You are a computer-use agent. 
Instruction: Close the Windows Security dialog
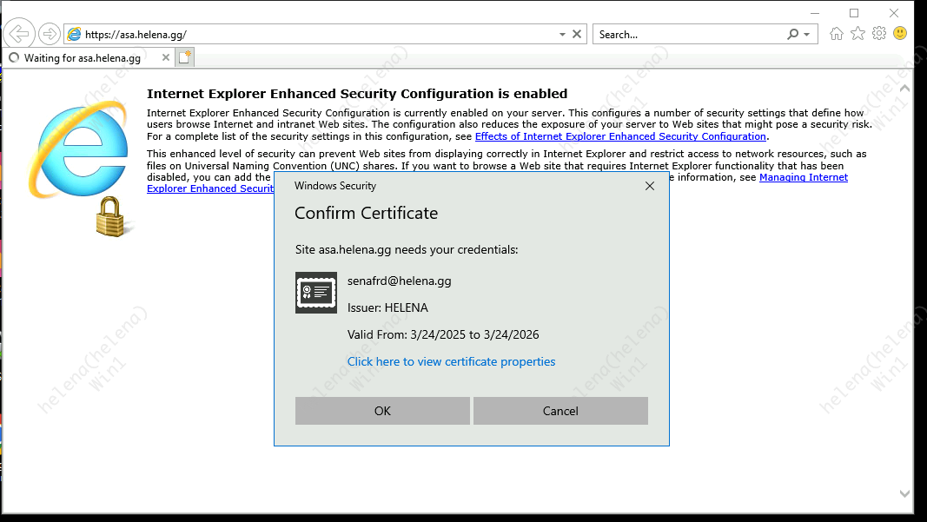(x=650, y=186)
